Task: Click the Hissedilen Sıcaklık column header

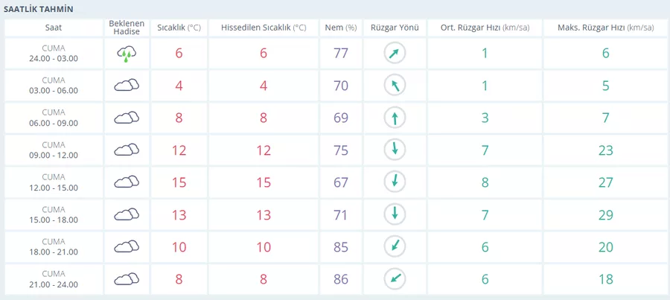Action: (264, 28)
